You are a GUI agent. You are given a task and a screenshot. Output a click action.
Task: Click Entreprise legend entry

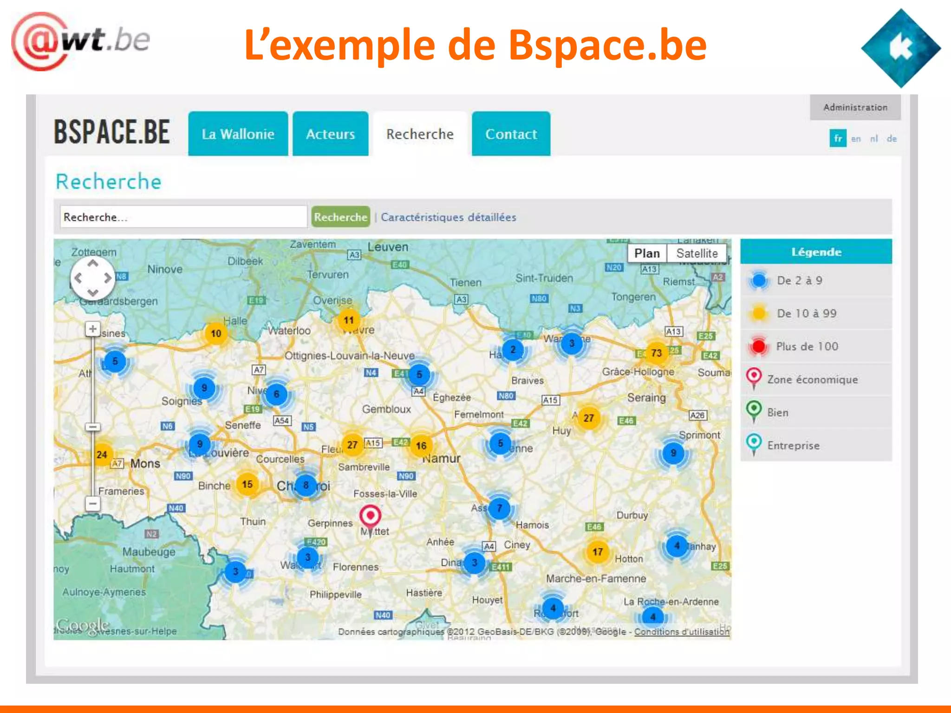click(816, 445)
